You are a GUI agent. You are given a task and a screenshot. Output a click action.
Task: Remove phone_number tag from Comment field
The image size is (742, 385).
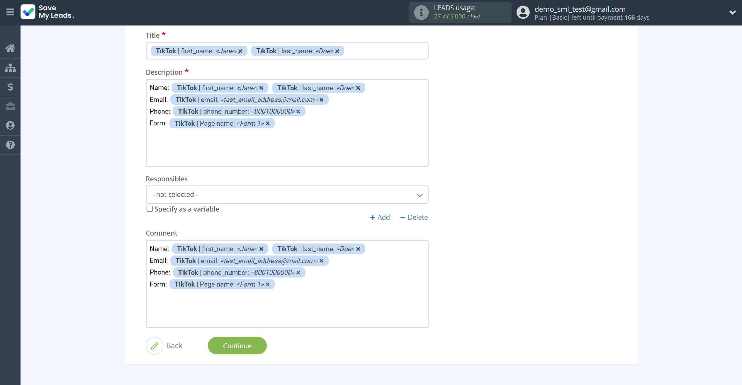(298, 272)
